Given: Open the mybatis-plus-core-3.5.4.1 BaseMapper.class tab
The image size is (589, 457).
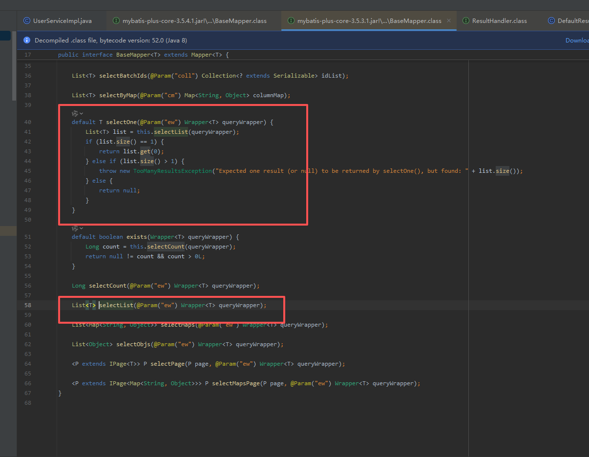Looking at the screenshot, I should pos(189,21).
